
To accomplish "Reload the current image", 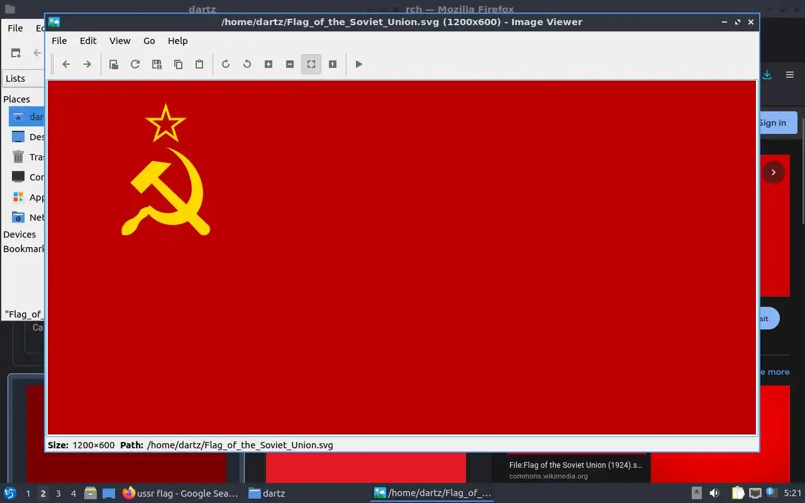I will pyautogui.click(x=135, y=64).
